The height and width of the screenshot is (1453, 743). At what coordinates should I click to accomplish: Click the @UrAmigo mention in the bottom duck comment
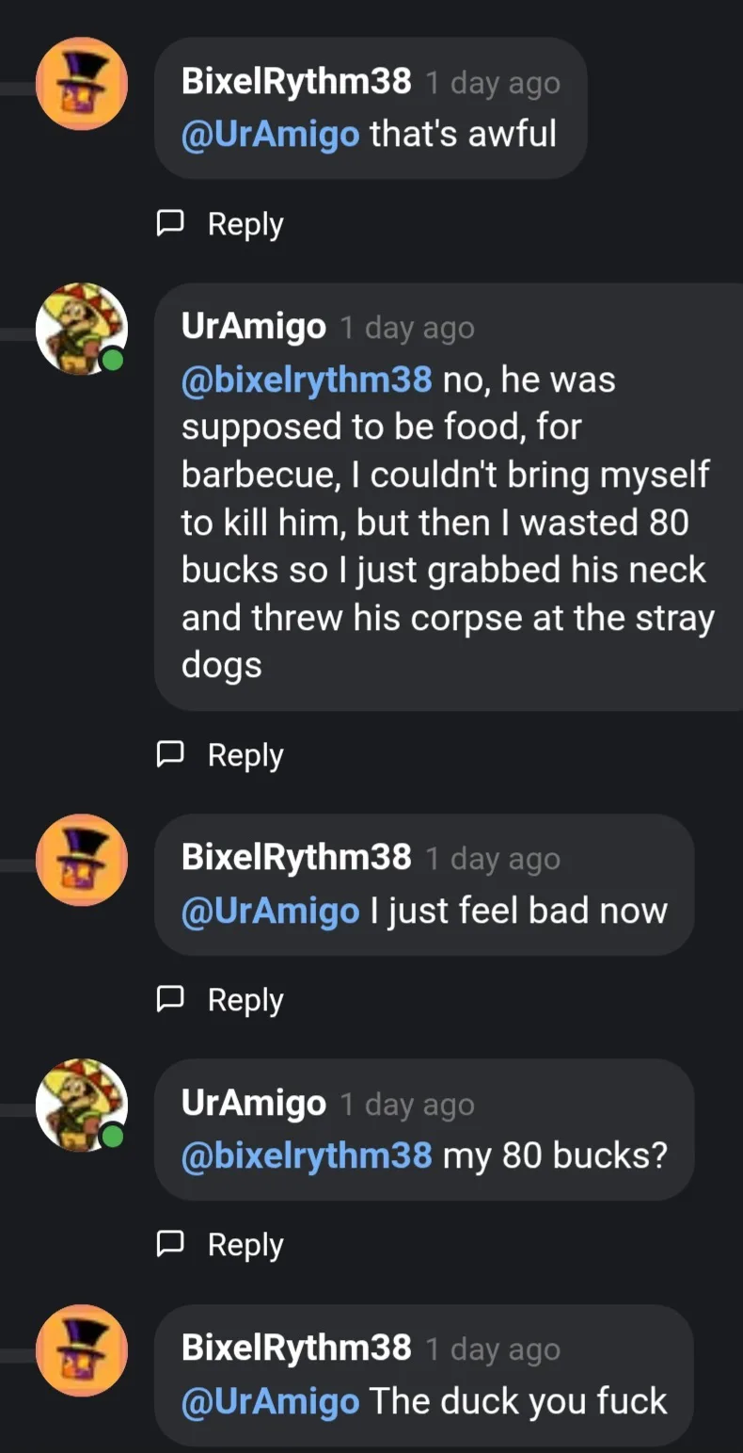point(270,1401)
